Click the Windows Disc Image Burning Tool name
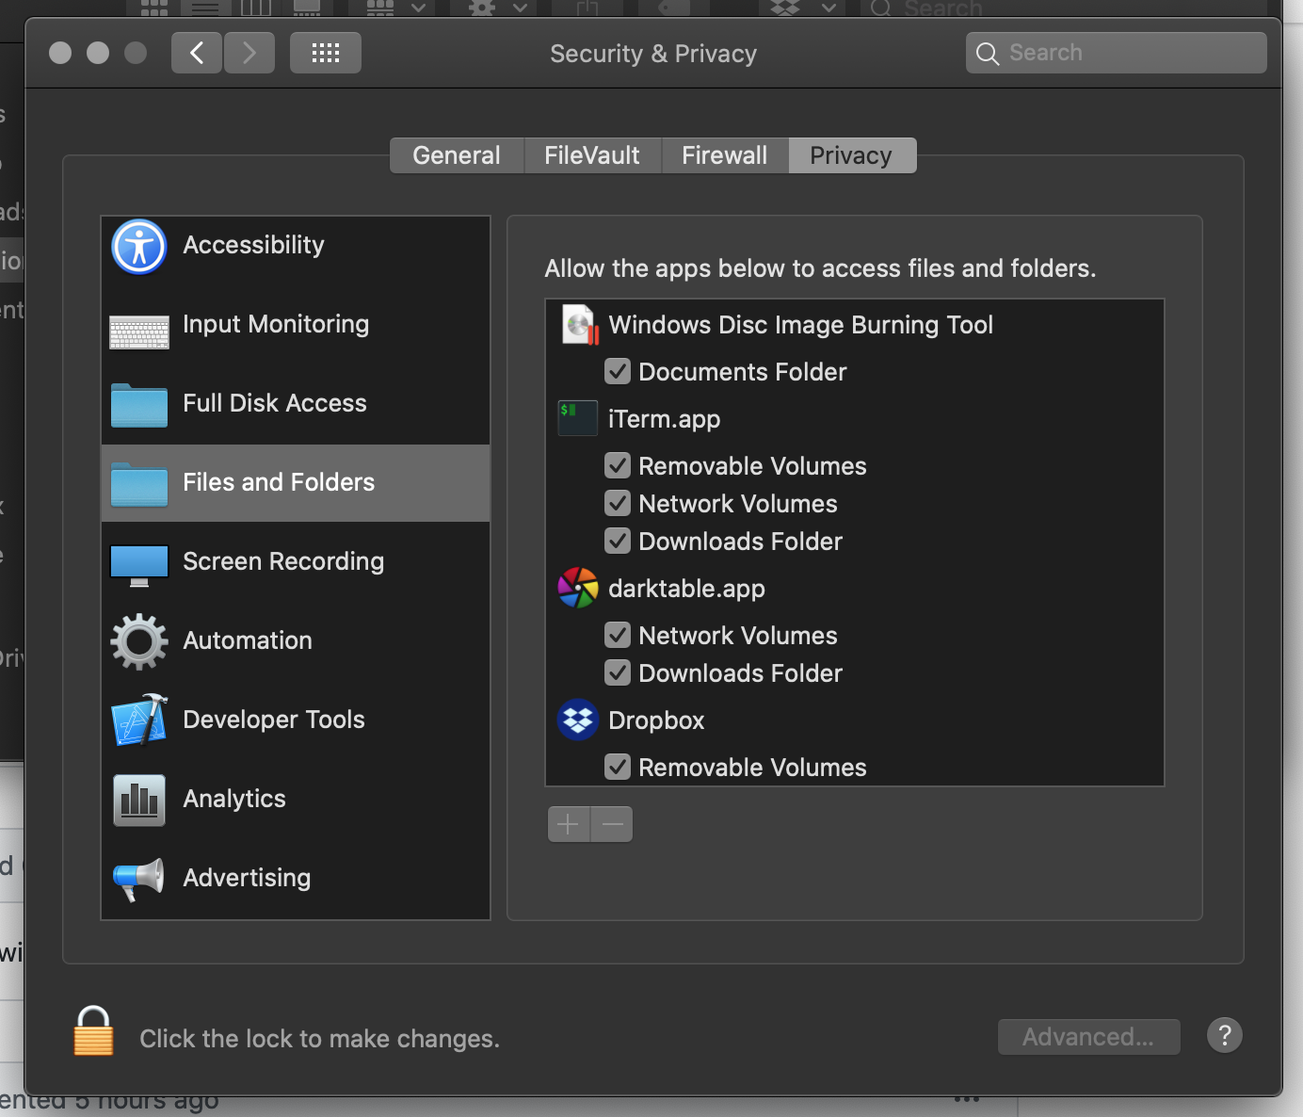The image size is (1303, 1117). 801,325
